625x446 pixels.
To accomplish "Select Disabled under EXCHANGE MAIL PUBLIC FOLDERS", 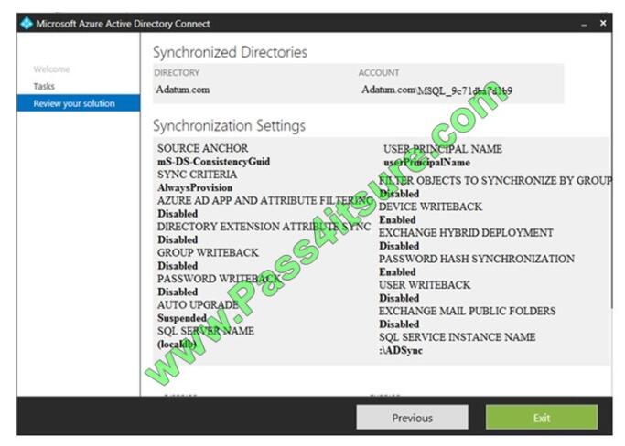I will 399,324.
